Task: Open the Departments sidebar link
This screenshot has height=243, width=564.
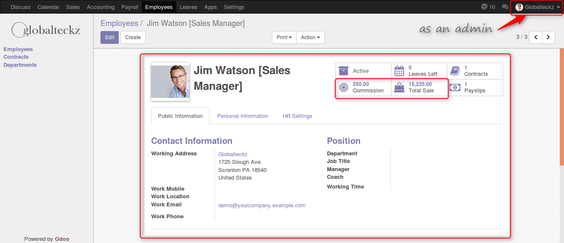Action: point(20,65)
